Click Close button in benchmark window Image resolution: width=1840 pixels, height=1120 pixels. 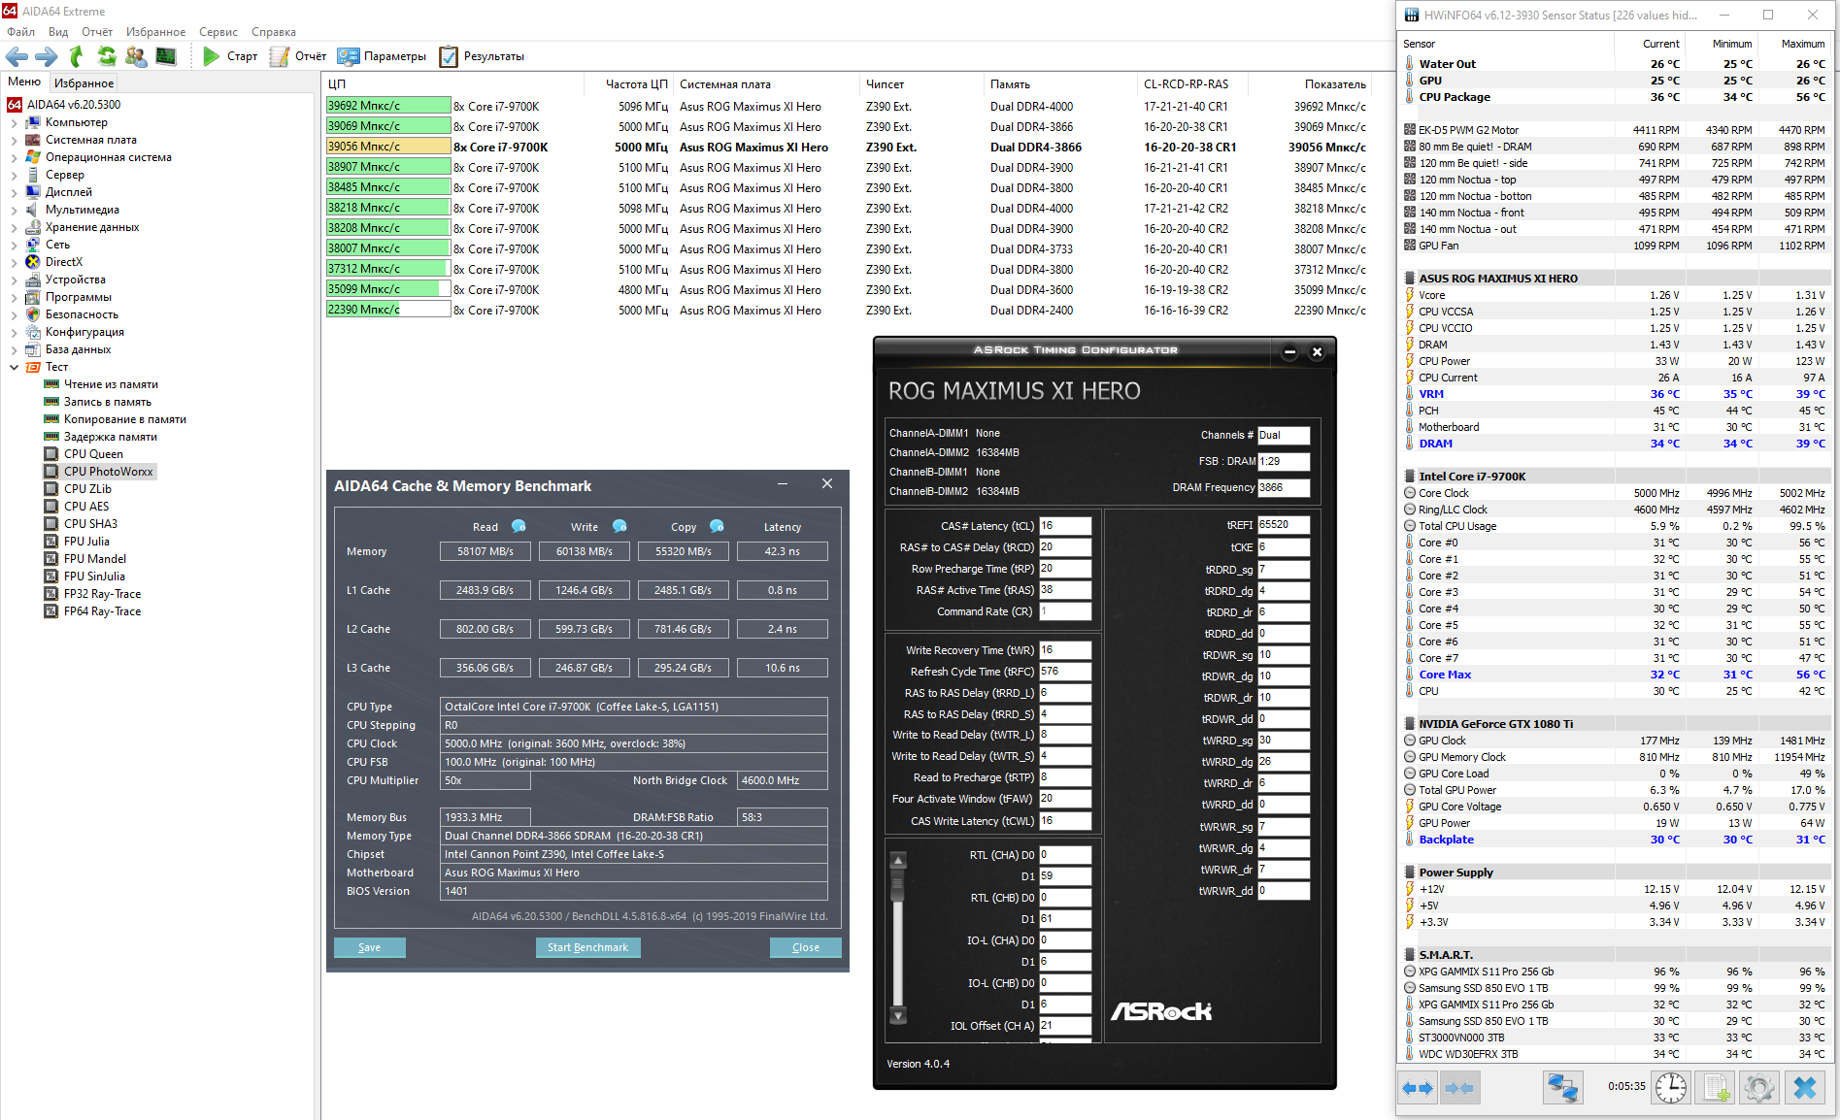pos(806,947)
